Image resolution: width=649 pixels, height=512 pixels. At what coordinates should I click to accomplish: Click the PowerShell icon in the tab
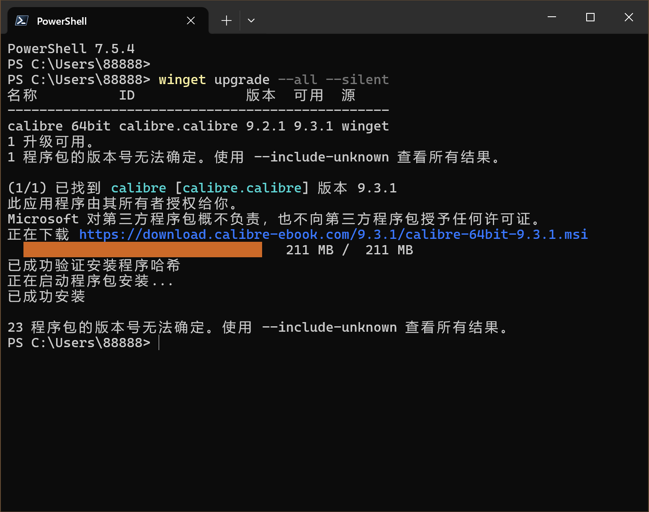click(x=21, y=21)
